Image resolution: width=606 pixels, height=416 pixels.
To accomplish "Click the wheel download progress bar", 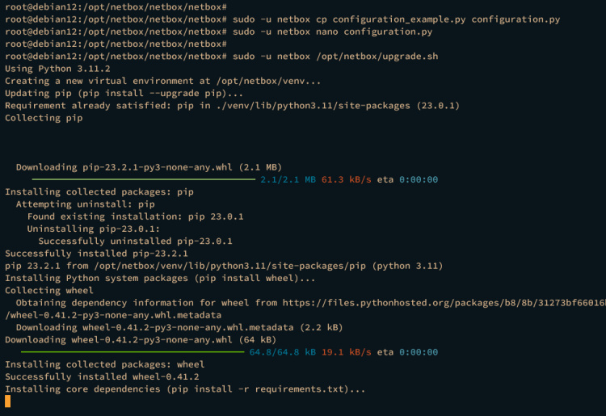I will [133, 352].
